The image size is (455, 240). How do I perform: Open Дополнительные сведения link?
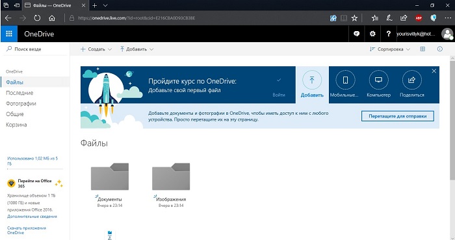point(32,217)
